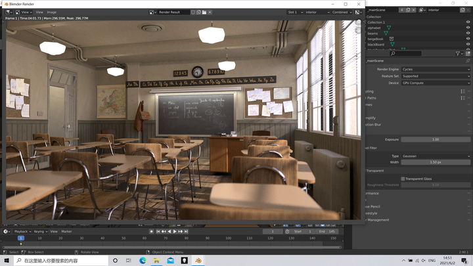The width and height of the screenshot is (473, 266).
Task: Open the Marker menu in timeline
Action: click(x=66, y=232)
